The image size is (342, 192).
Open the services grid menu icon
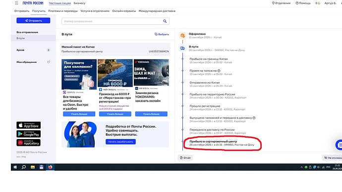tap(16, 3)
